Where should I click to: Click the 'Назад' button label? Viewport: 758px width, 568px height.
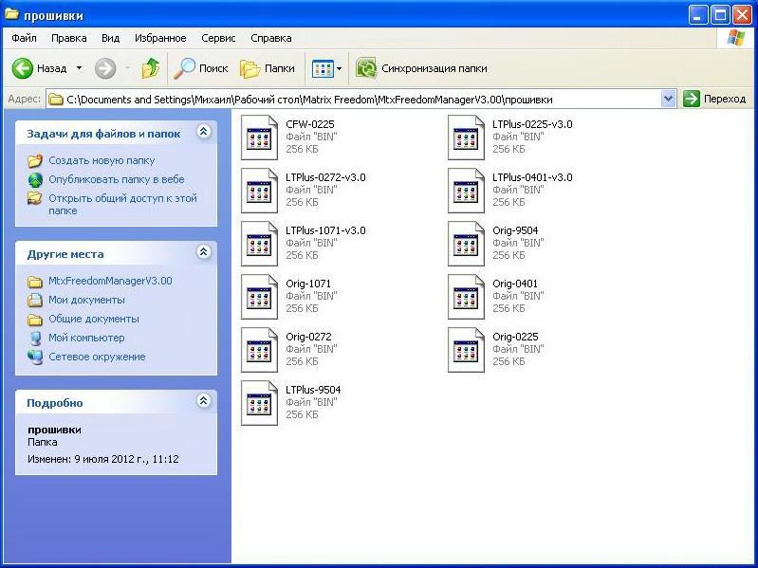[52, 68]
